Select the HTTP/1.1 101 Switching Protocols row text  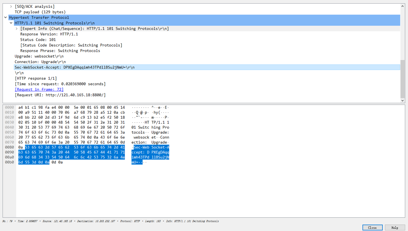pos(54,23)
